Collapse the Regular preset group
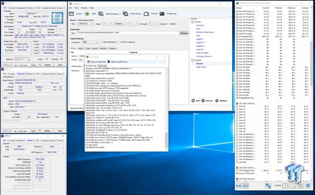315x195 pixels. pyautogui.click(x=193, y=60)
